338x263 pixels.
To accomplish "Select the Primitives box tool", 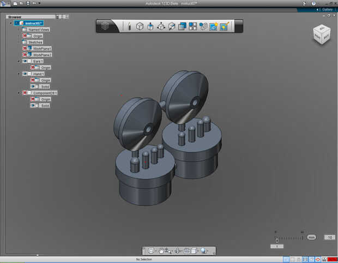I will tap(140, 26).
